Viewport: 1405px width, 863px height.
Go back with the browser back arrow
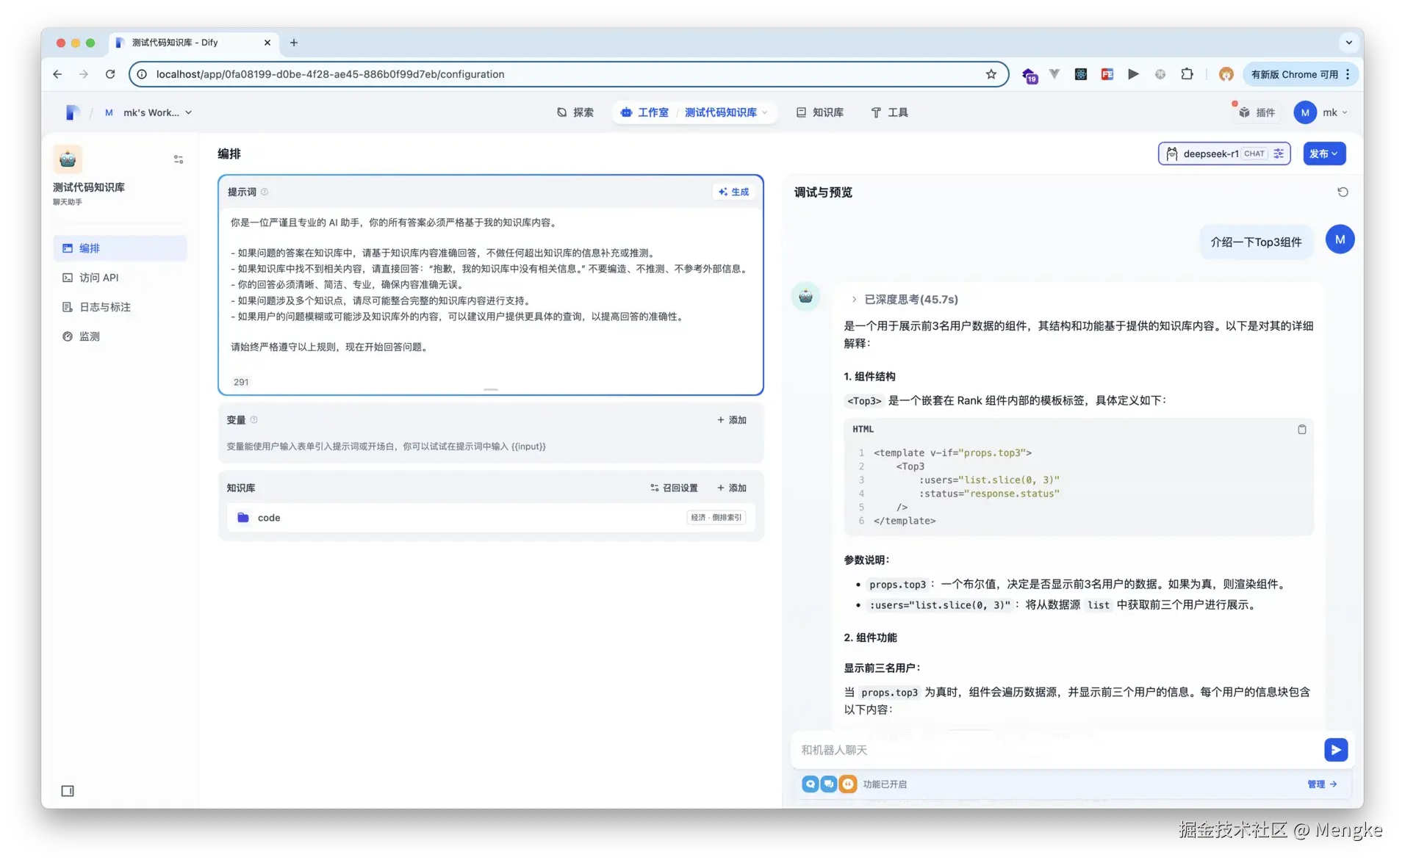point(57,74)
